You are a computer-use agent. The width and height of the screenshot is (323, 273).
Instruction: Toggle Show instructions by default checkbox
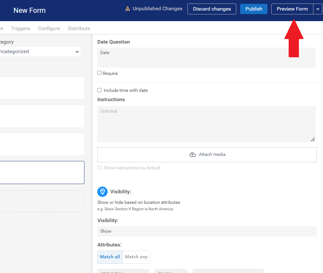point(100,168)
